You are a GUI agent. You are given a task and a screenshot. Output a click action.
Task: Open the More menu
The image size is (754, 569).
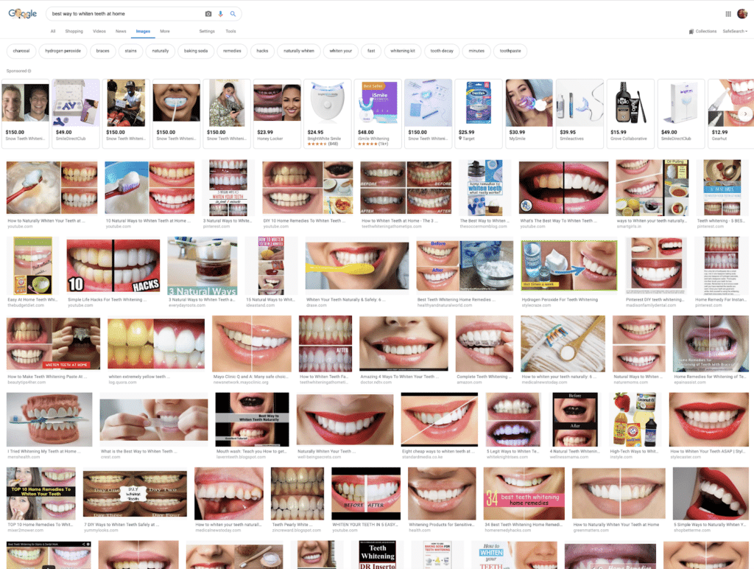(x=165, y=32)
